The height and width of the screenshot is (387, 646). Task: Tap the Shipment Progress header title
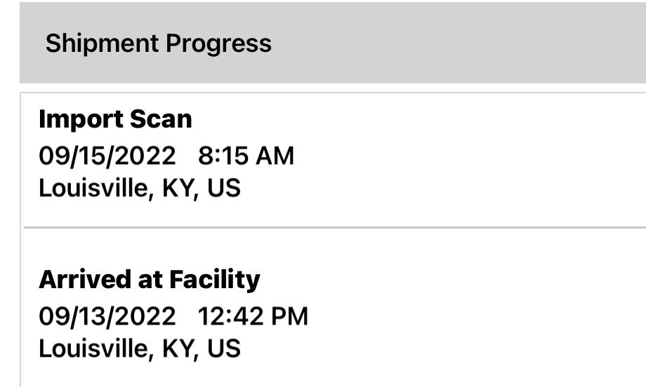click(x=158, y=43)
